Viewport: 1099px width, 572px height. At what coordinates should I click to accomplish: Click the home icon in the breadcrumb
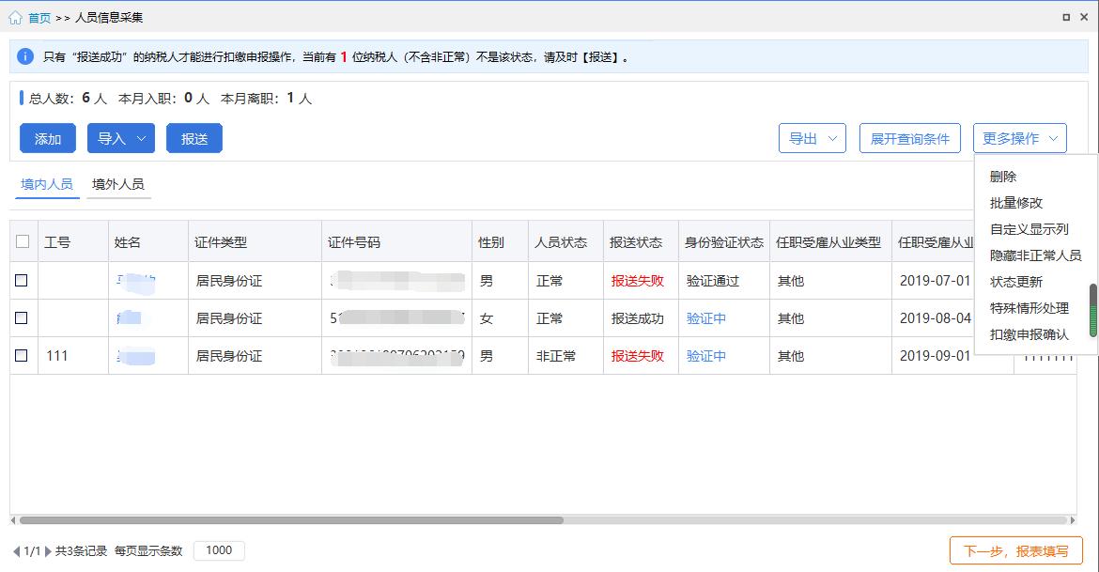17,16
